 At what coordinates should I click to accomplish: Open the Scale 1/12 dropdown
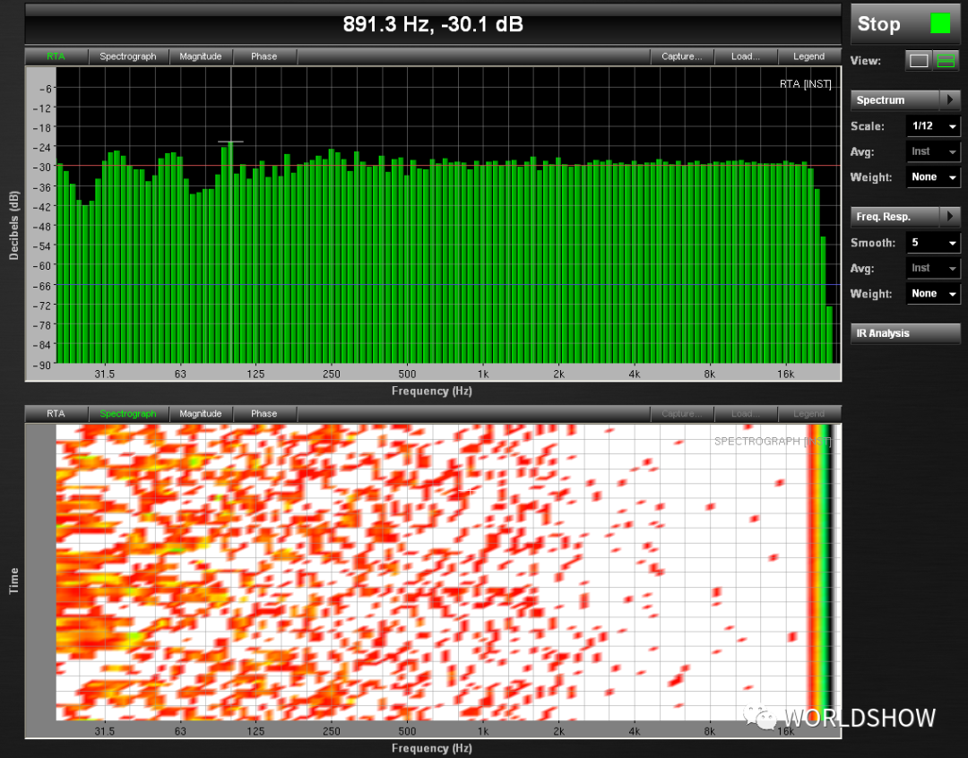point(933,126)
